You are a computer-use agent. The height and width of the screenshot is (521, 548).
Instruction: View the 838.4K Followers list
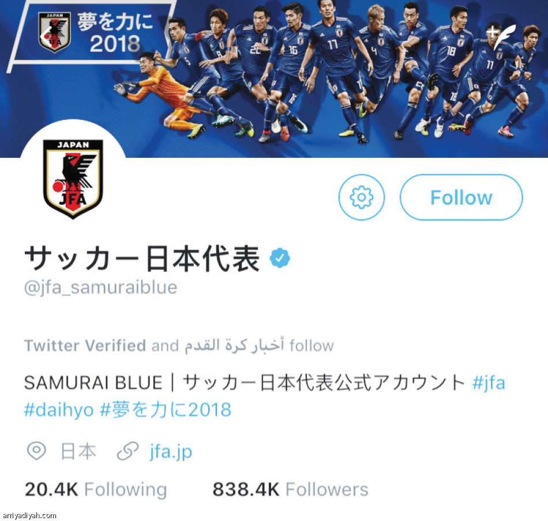point(290,489)
